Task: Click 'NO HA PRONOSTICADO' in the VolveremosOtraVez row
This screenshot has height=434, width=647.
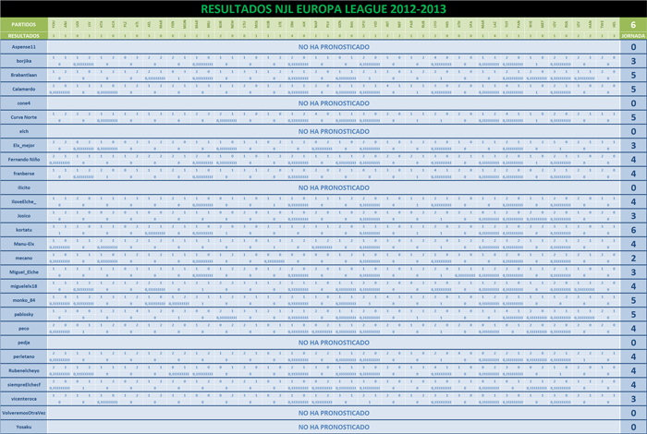Action: (334, 413)
